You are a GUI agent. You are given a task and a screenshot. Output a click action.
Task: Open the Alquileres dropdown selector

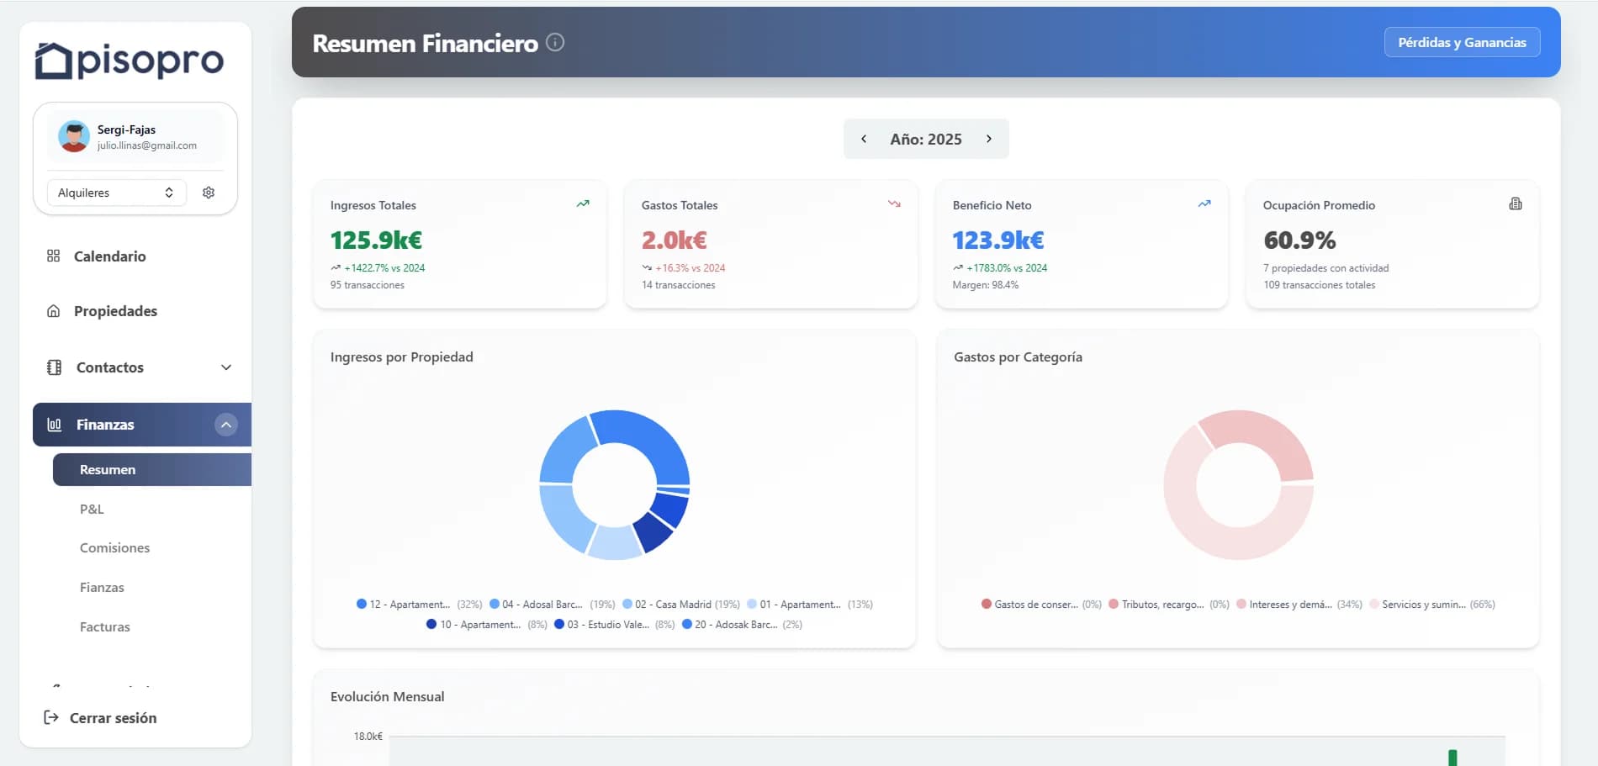point(116,193)
